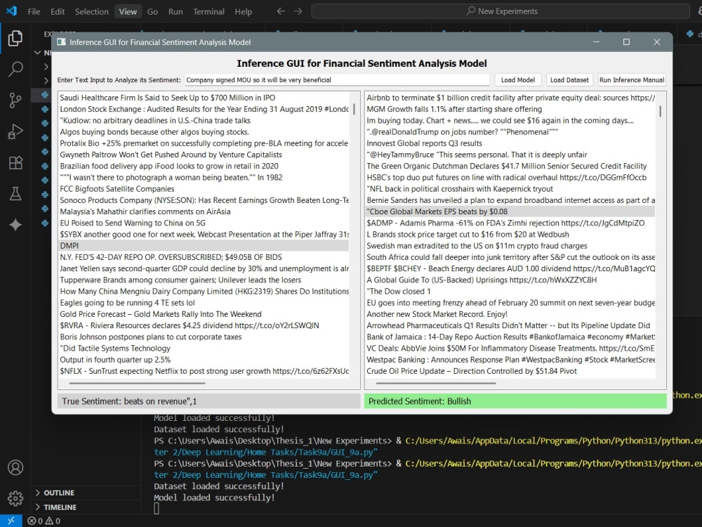The width and height of the screenshot is (702, 527).
Task: Click the left list vertical scrollbar
Action: [354, 110]
